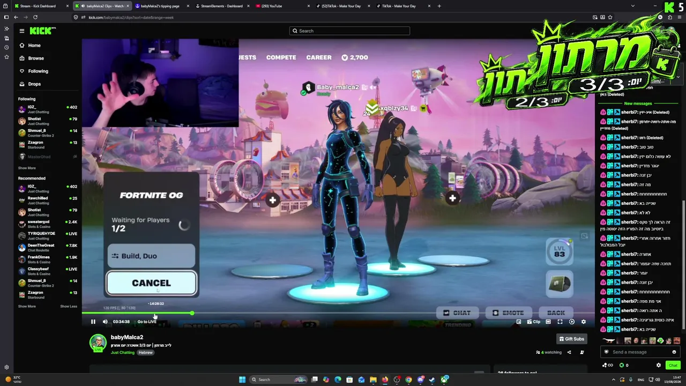Viewport: 686px width, 386px height.
Task: Click the new-messages indicator in chat
Action: [x=638, y=103]
